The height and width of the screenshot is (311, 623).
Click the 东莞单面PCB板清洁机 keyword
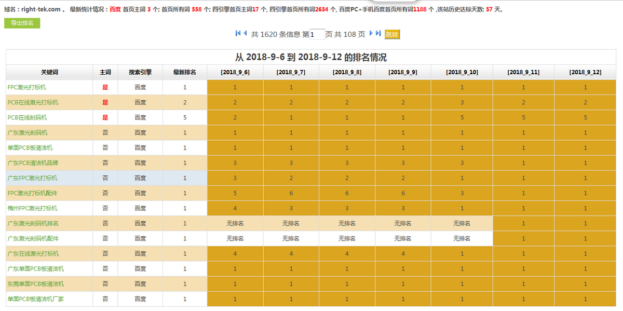pos(35,284)
